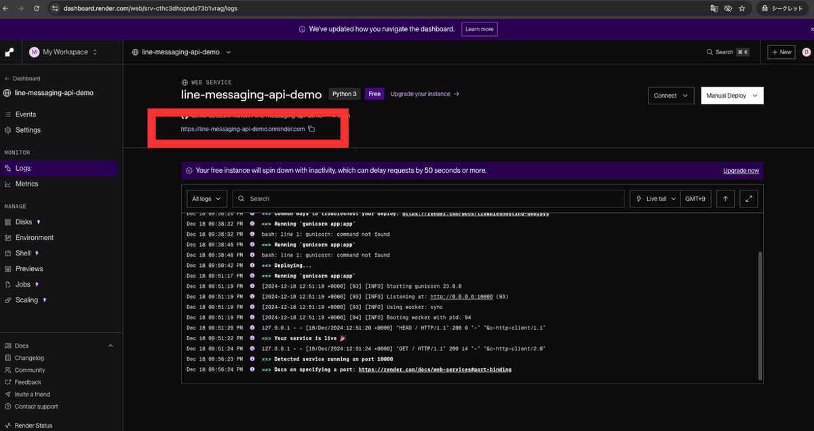Click Upgrade your instance link

425,94
